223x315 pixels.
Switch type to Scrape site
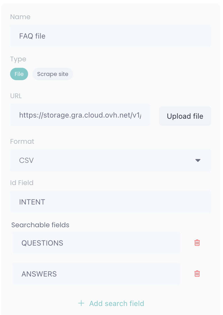[x=53, y=74]
